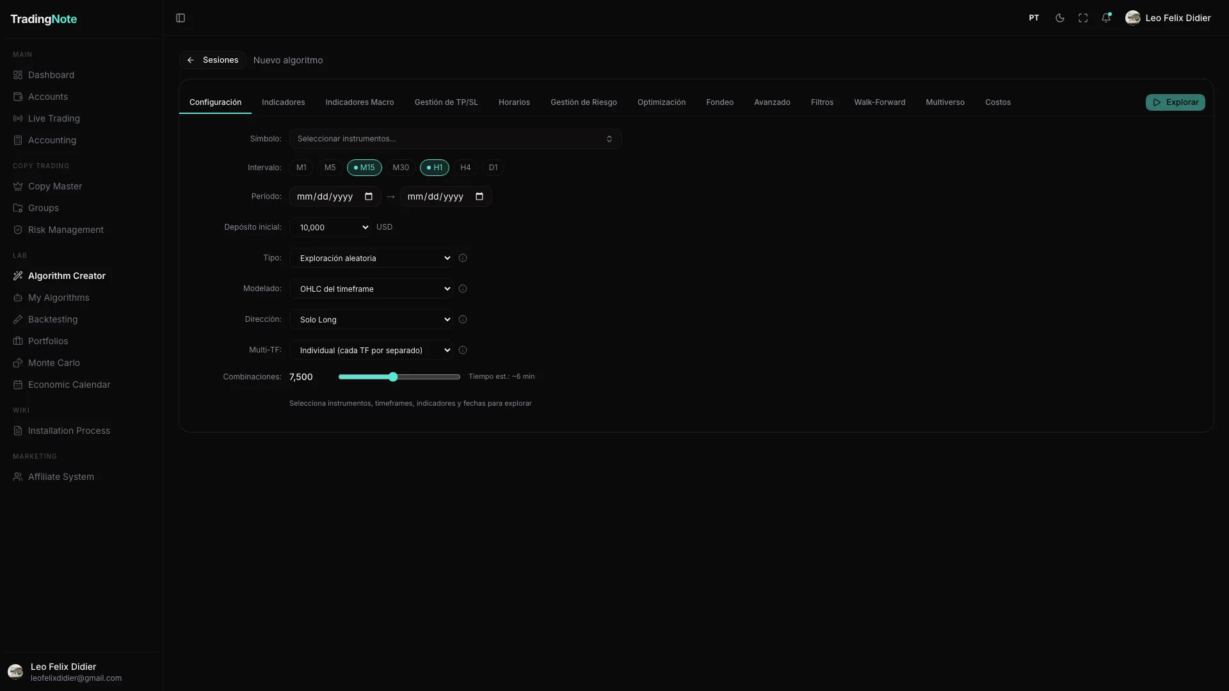Open fullscreen mode icon
Image resolution: width=1229 pixels, height=691 pixels.
[x=1083, y=18]
